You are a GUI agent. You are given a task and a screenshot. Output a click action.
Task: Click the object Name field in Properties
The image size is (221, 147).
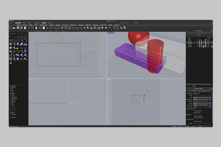[x=202, y=96]
